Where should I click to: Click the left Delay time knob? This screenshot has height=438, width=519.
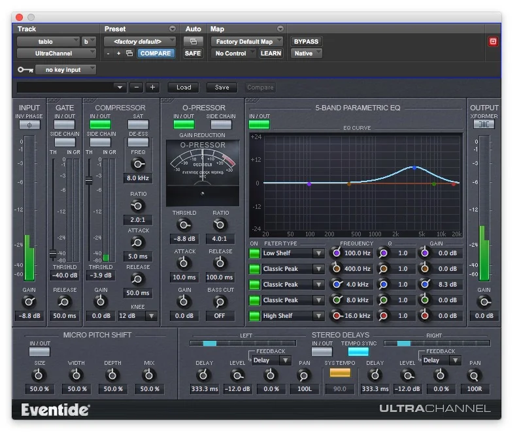[203, 375]
